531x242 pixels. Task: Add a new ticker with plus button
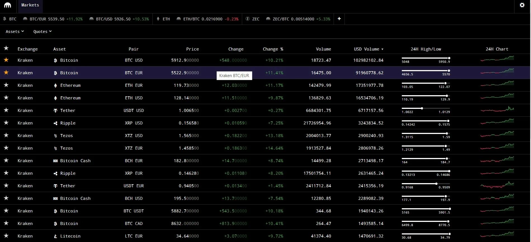pos(339,19)
